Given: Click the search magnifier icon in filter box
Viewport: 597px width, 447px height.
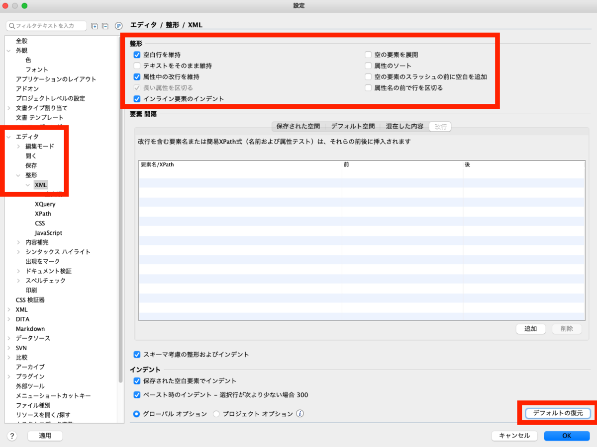Looking at the screenshot, I should pos(12,26).
